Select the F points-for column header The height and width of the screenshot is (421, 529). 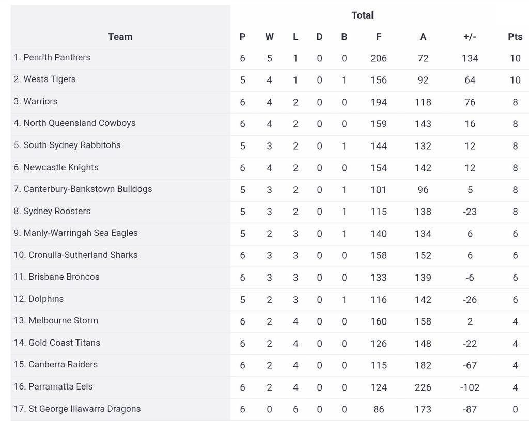tap(379, 37)
